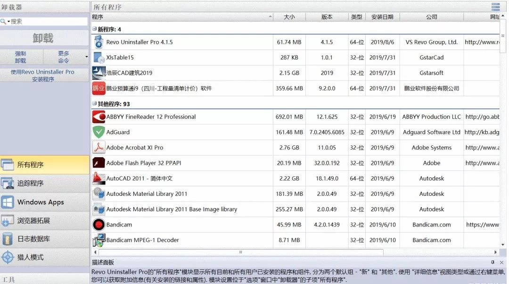The width and height of the screenshot is (509, 284).
Task: Click the Revo Uninstaller Pro 4.1.5 program icon
Action: (99, 42)
